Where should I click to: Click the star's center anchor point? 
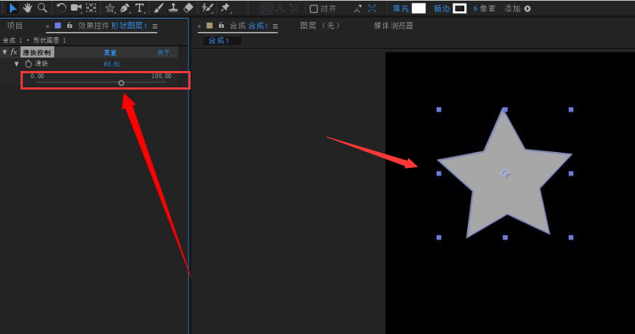(x=505, y=173)
